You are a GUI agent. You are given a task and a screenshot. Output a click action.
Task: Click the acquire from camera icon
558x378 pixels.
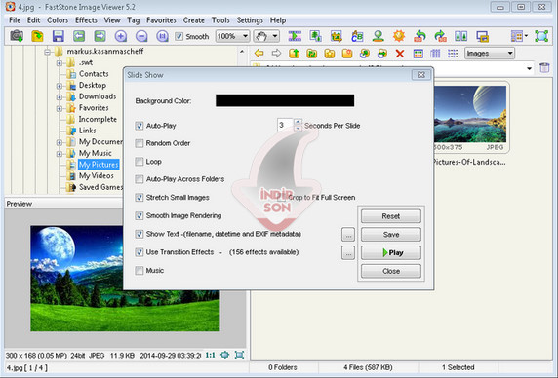coord(17,36)
